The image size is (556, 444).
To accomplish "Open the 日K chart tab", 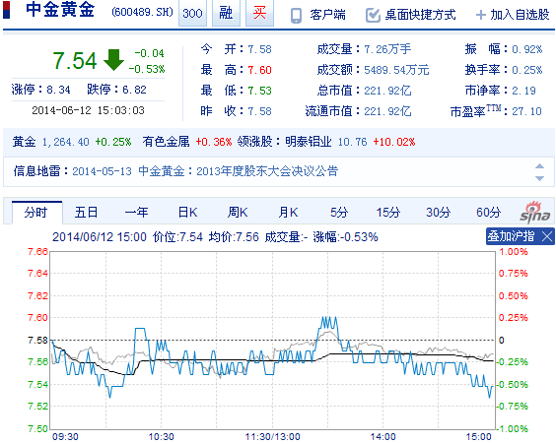I will pyautogui.click(x=187, y=213).
